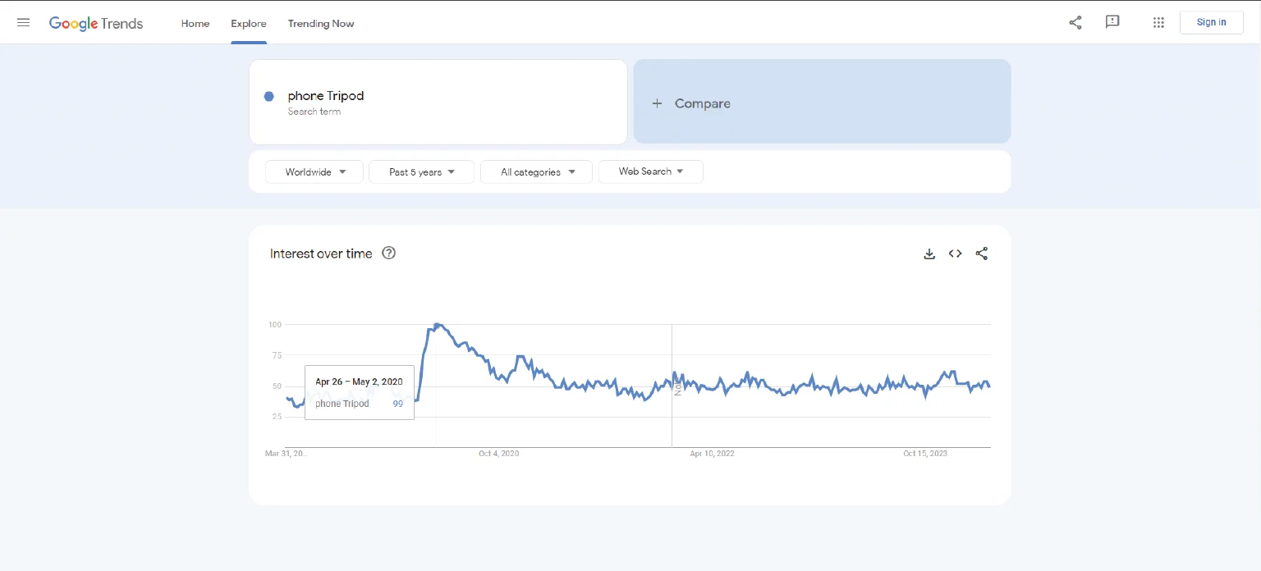1261x571 pixels.
Task: Open help for Interest over time
Action: [x=389, y=254]
